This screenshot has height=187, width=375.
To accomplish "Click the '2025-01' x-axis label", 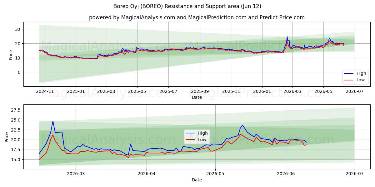I will [x=76, y=91].
